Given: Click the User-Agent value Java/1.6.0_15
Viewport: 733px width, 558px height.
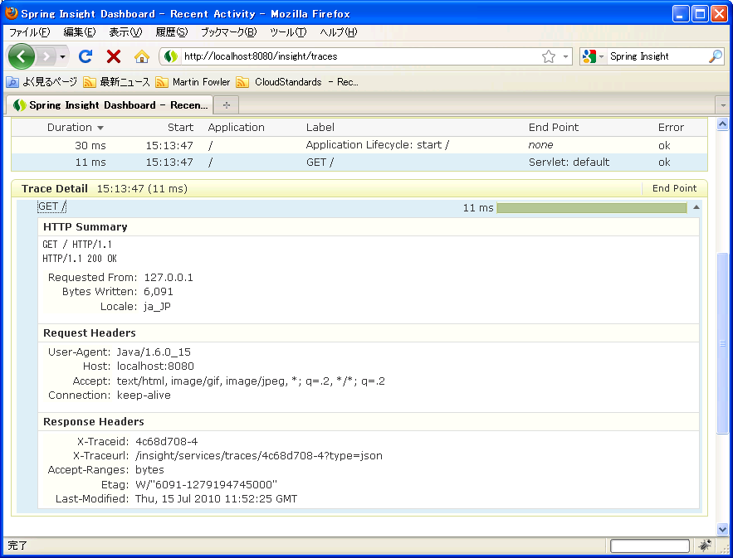Looking at the screenshot, I should click(x=154, y=352).
